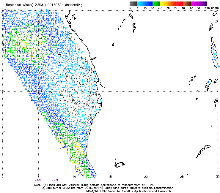This screenshot has width=220, height=193.
Task: Click the note line starting 'Note: 1) Times are GMT'
Action: tap(94, 185)
